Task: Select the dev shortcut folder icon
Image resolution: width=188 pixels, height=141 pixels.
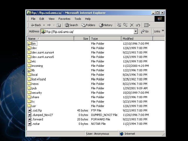Action: 29,48
